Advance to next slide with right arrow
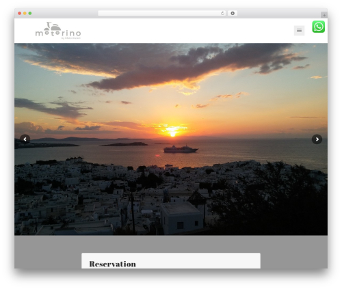Screen dimensions: 342x289 tap(317, 139)
